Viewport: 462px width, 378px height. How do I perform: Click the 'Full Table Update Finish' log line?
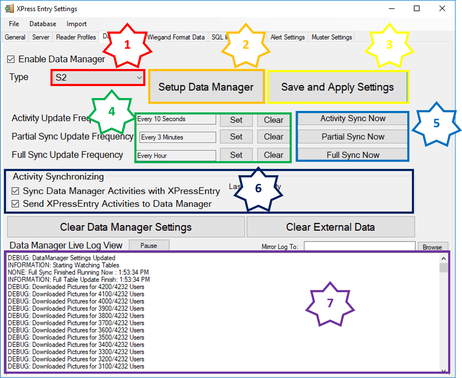click(79, 279)
